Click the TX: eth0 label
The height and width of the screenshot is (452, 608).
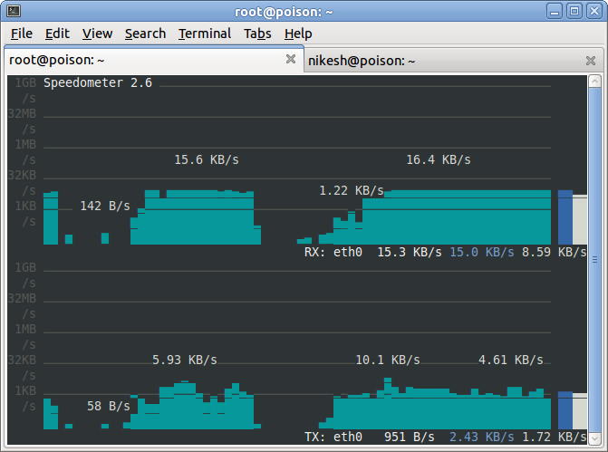click(333, 438)
